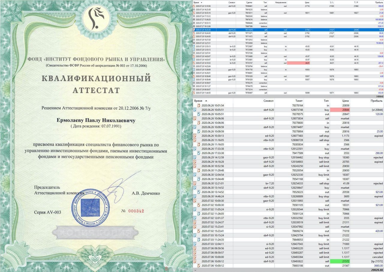Click the balance icon of deal 79616235

pyautogui.click(x=194, y=9)
